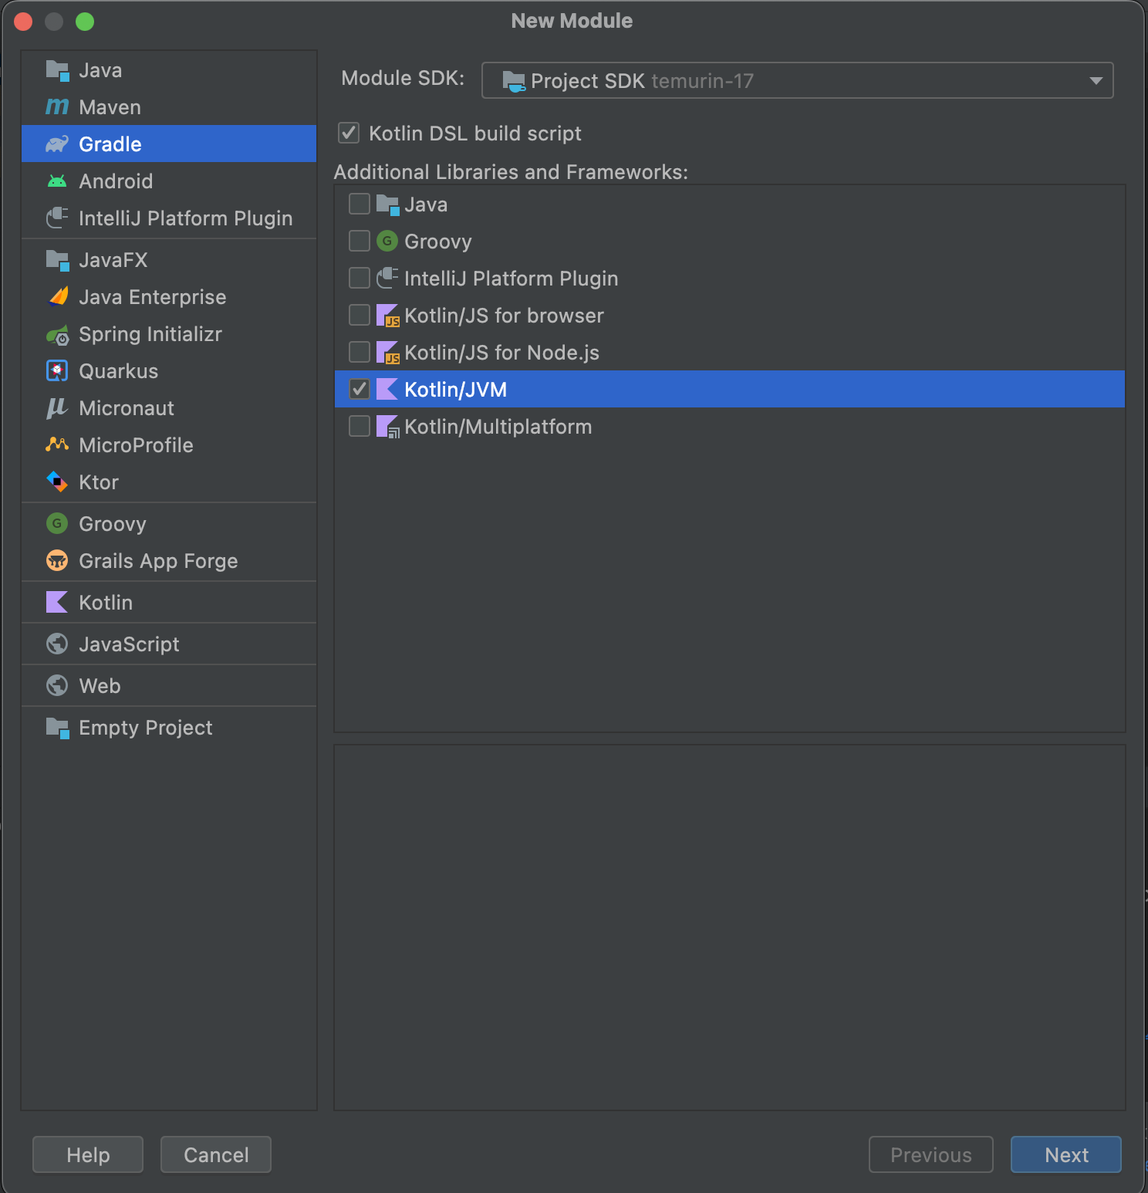The height and width of the screenshot is (1193, 1148).
Task: Click the Gradle elephant icon
Action: click(57, 144)
